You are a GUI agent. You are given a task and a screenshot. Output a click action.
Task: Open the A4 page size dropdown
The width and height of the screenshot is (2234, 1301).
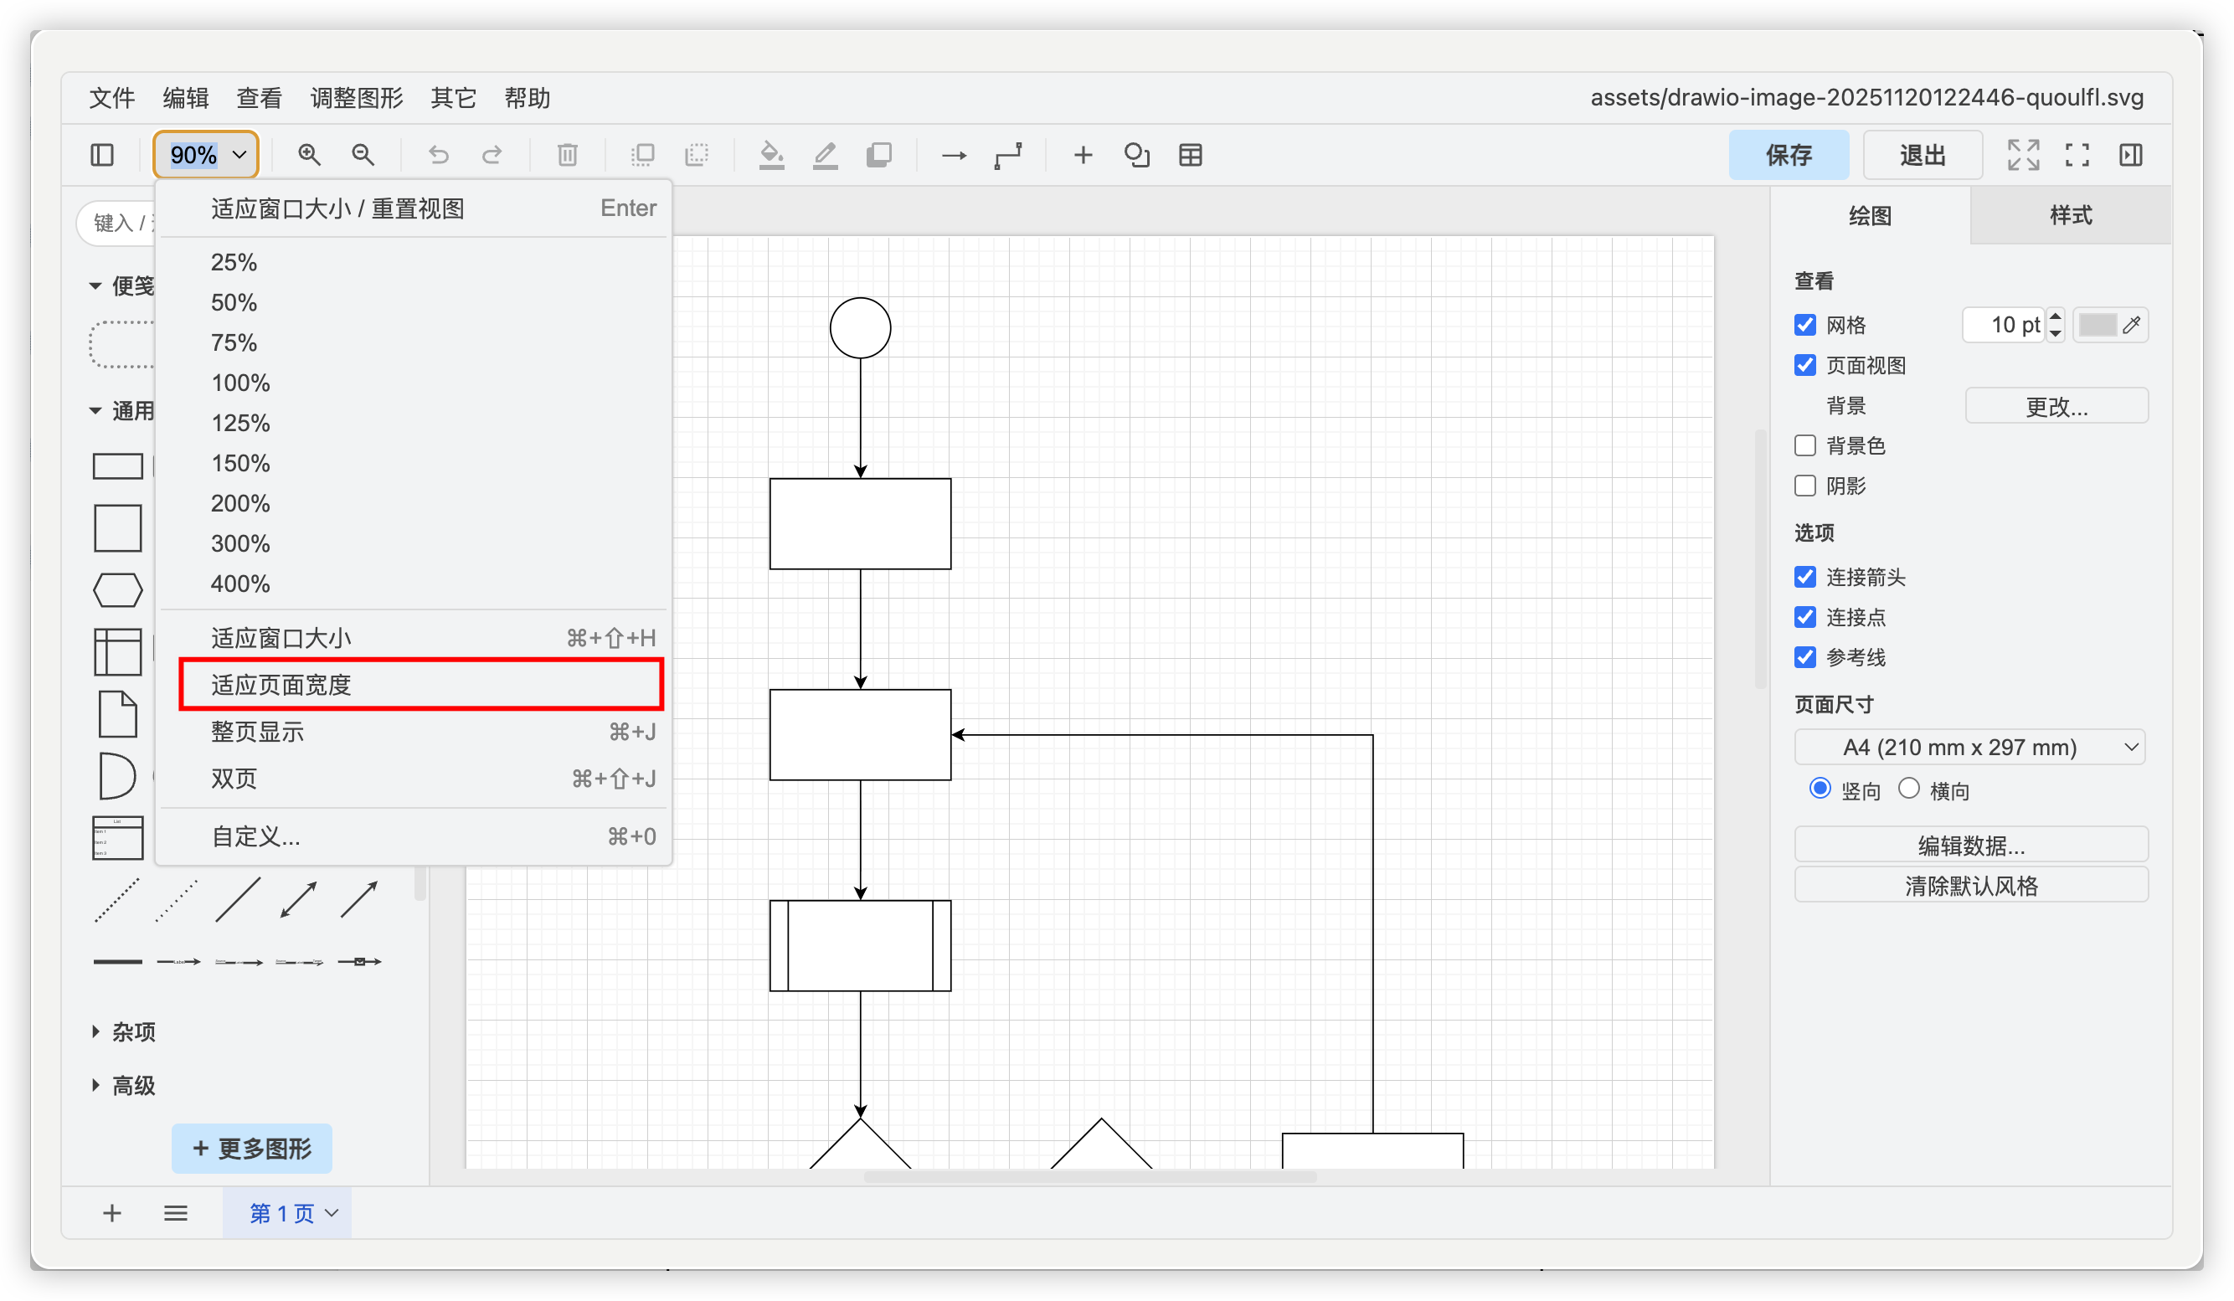(x=1969, y=747)
